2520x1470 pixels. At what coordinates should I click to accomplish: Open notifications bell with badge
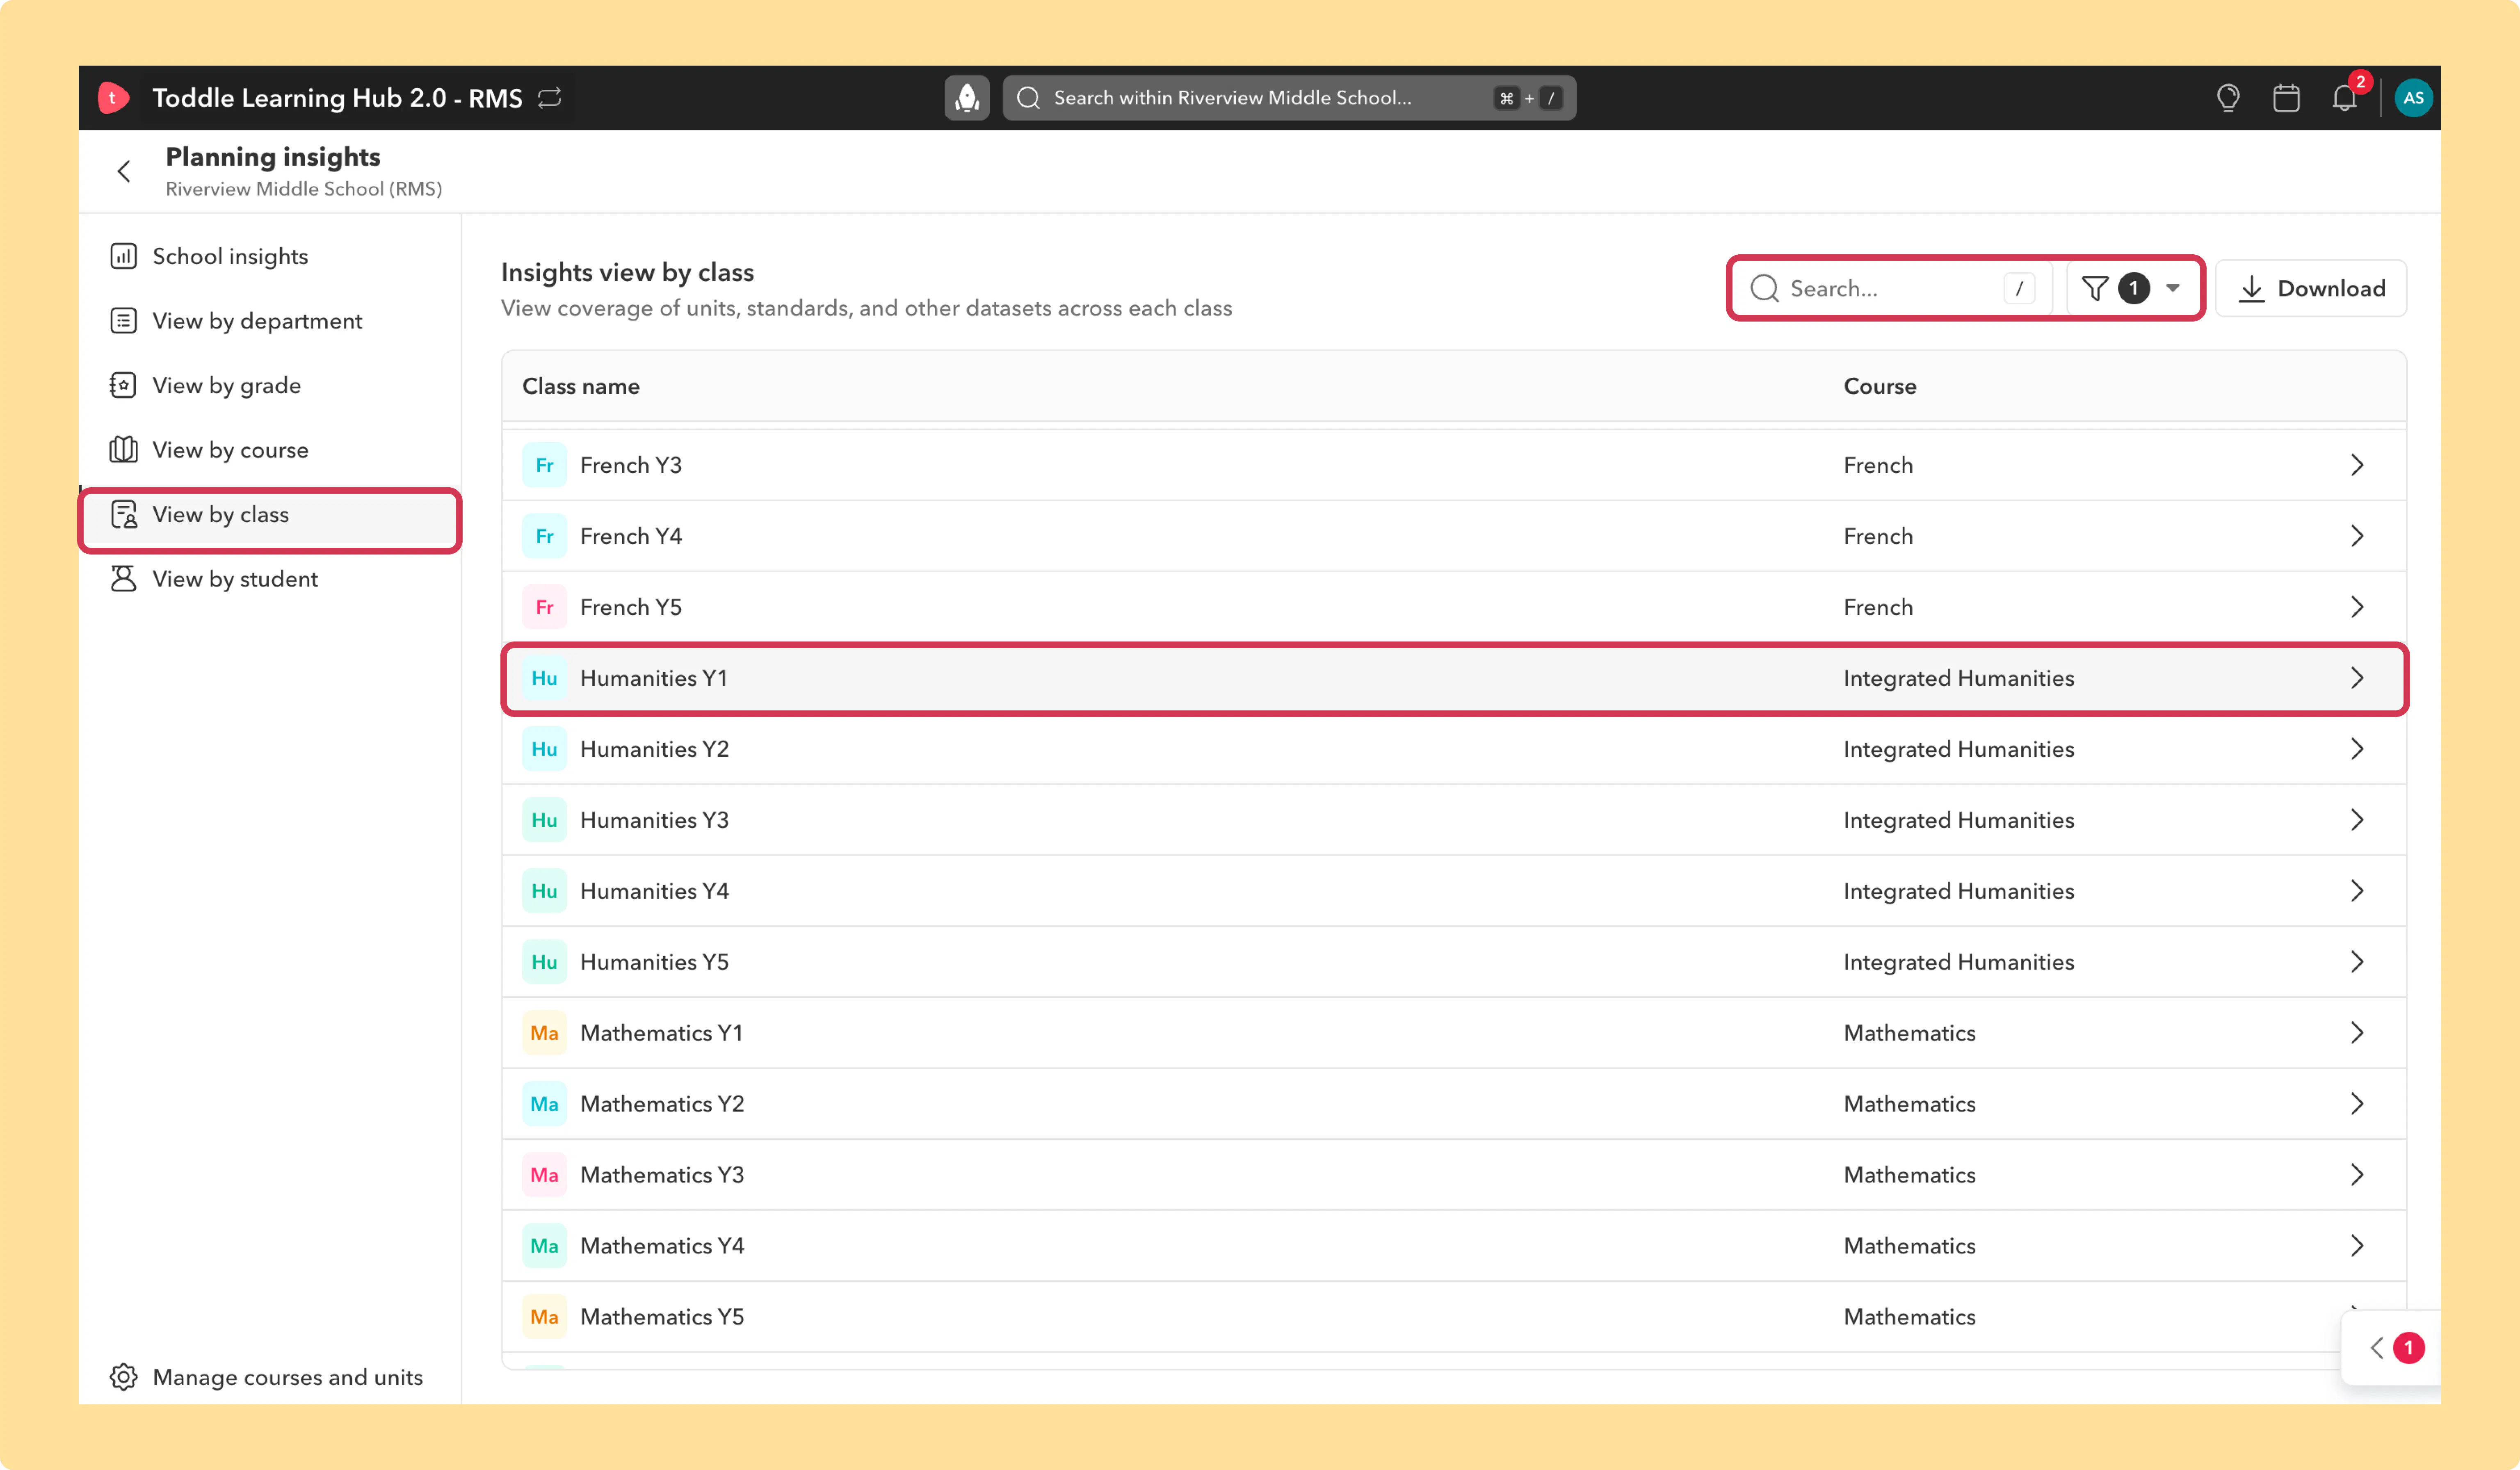2345,98
